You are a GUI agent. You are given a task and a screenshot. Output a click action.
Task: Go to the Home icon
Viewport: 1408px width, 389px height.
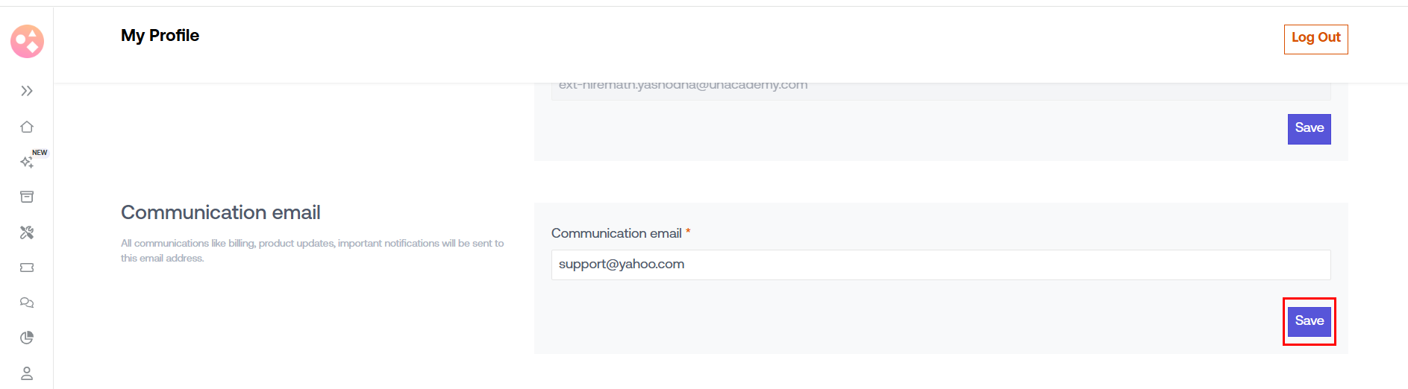[x=27, y=127]
